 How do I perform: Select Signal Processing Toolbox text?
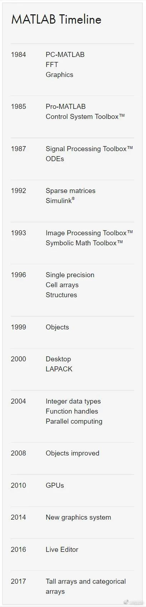coord(89,149)
